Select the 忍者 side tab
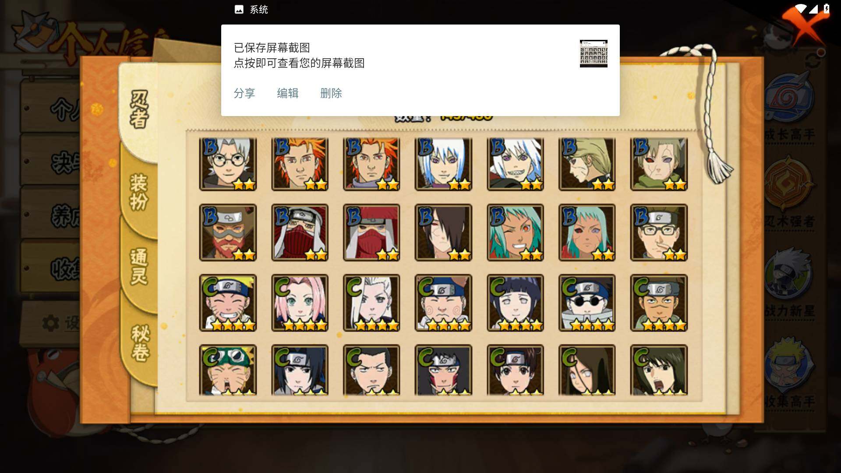 [139, 109]
